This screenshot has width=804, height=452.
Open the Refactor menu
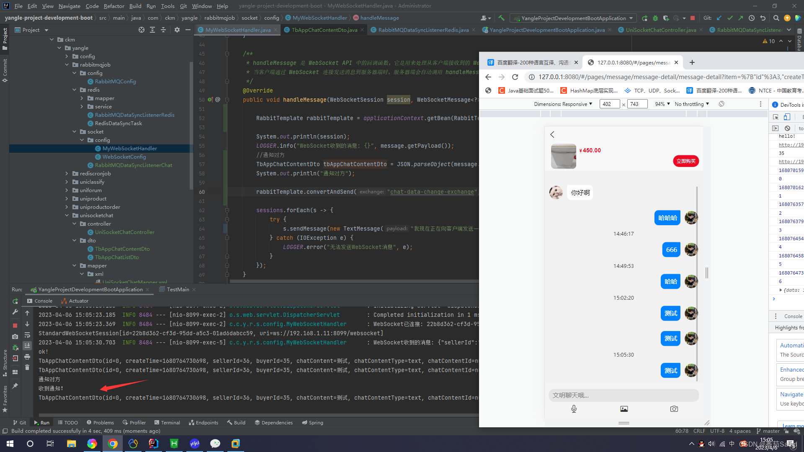click(x=114, y=6)
